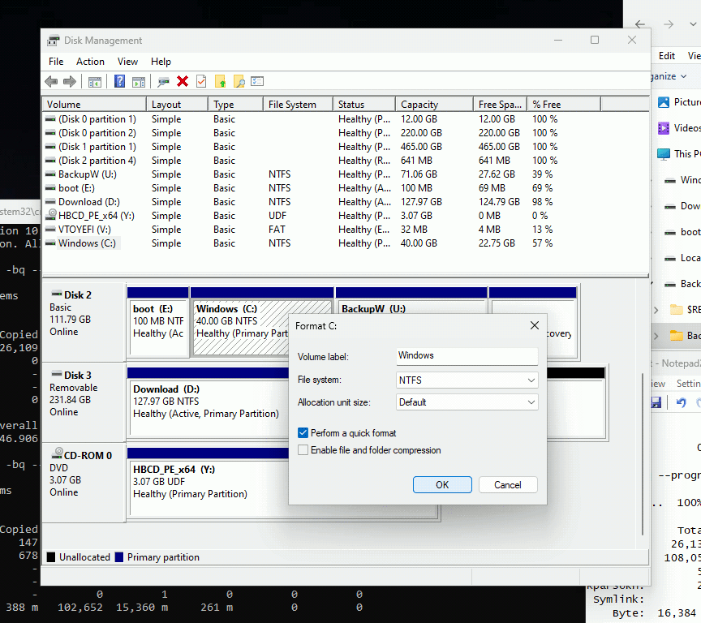Open the File system NTFS dropdown

tap(467, 380)
